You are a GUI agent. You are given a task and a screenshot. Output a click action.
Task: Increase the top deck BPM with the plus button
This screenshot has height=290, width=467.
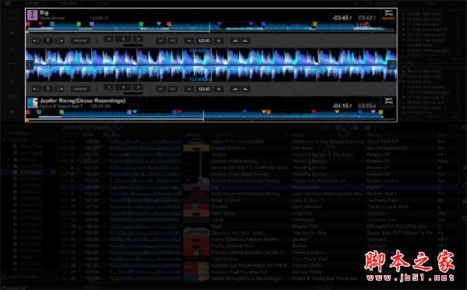click(x=219, y=40)
